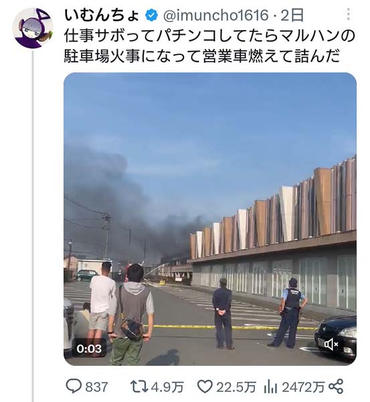Viewport: 370px width, 402px height.
Task: Open the reply icon showing 837
Action: coord(74,387)
